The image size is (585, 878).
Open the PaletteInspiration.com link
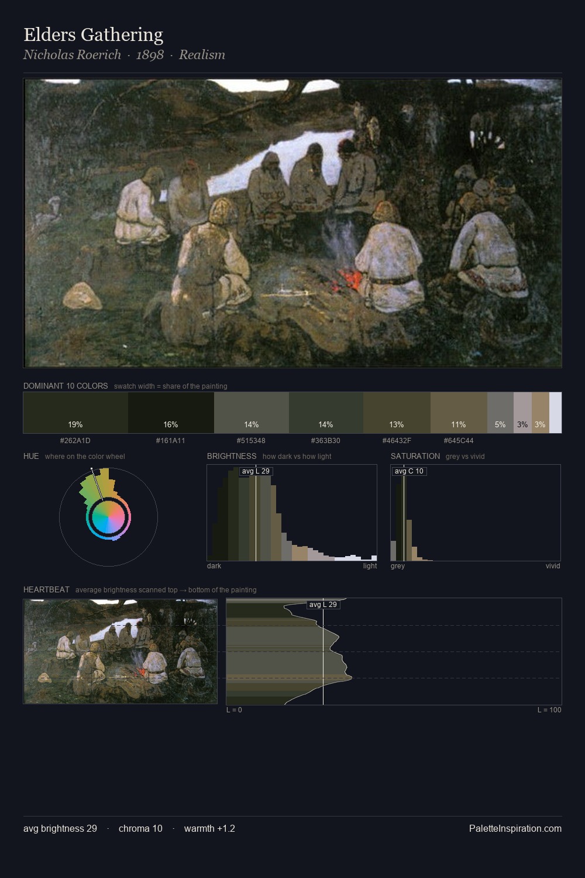coord(515,829)
